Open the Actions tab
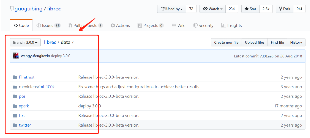This screenshot has height=138, width=310. coord(120,25)
